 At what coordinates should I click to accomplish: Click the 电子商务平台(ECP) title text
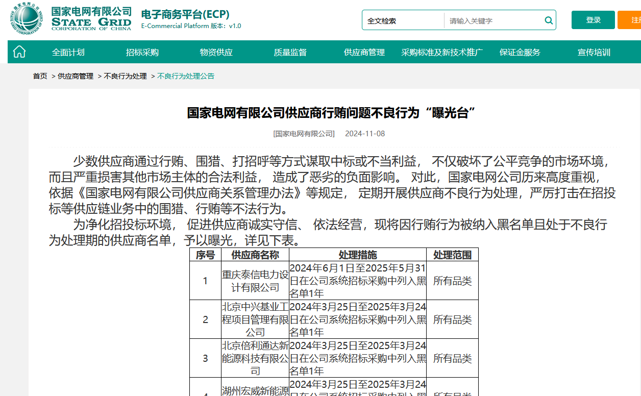[x=185, y=14]
